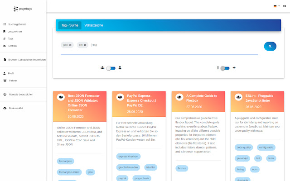Open A Complete Guide to Flexbox title
The height and width of the screenshot is (181, 290).
coord(202,98)
